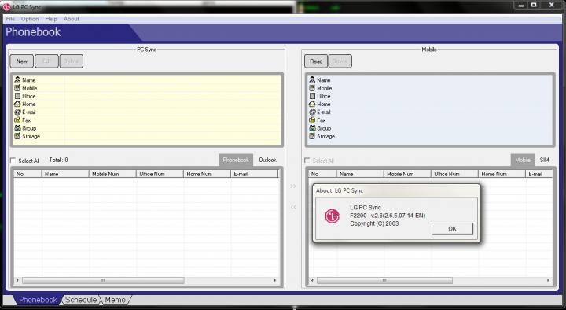Click PC Sync scrollbar right arrow
This screenshot has height=310, width=566.
[275, 280]
